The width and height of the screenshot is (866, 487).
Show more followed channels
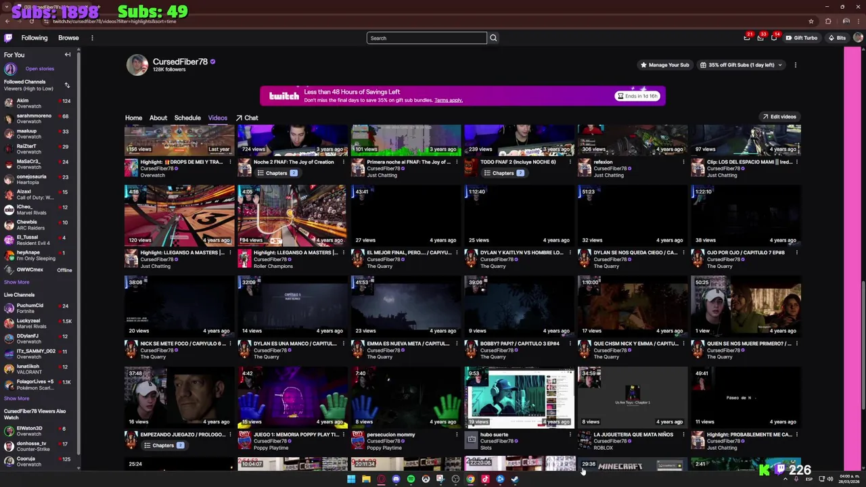[16, 282]
